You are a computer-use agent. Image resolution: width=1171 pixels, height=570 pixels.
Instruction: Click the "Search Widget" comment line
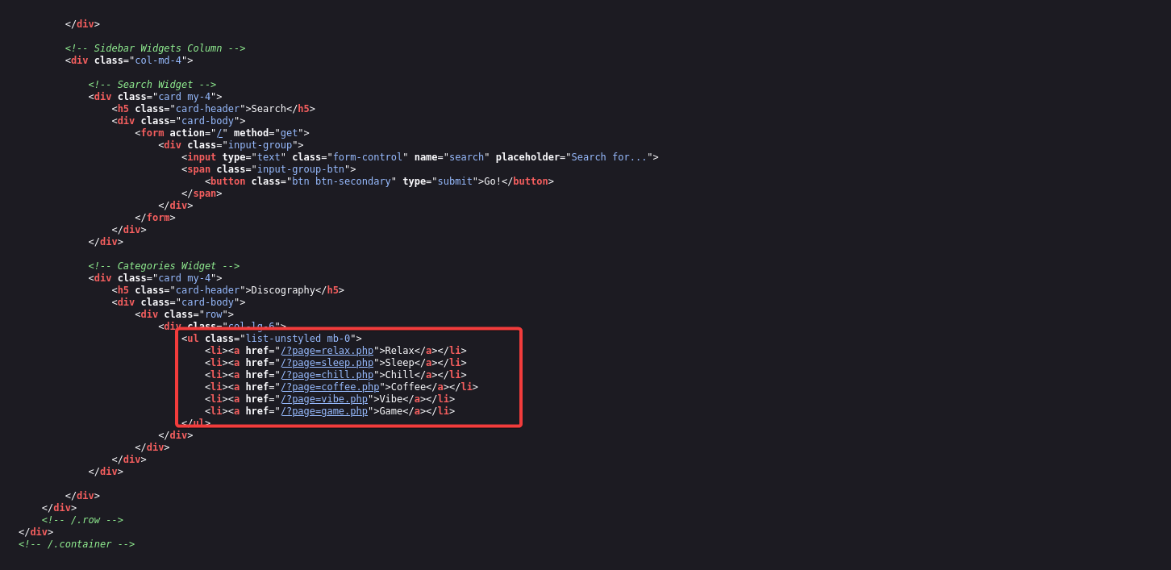point(152,85)
